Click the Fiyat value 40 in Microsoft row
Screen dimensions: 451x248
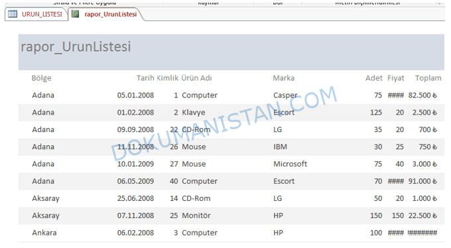click(x=399, y=164)
